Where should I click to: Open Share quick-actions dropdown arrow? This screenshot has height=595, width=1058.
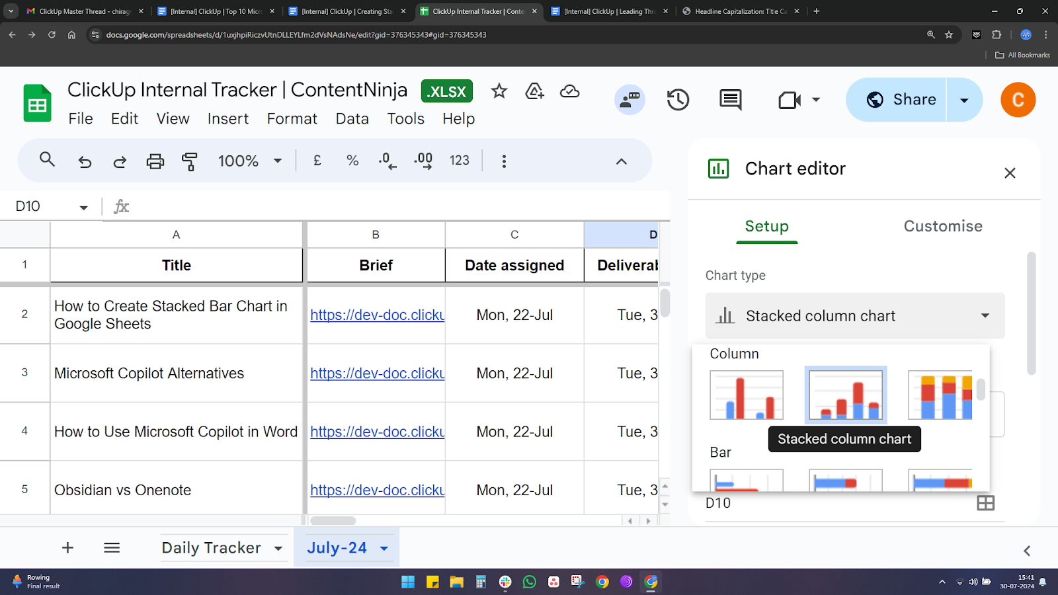(x=964, y=100)
